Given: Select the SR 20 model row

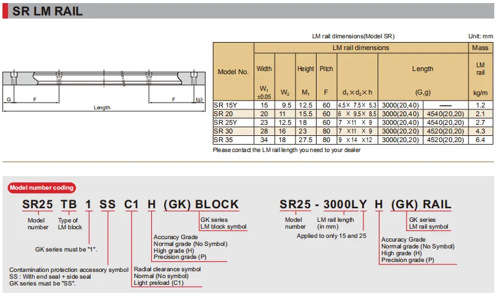Looking at the screenshot, I should [x=353, y=114].
